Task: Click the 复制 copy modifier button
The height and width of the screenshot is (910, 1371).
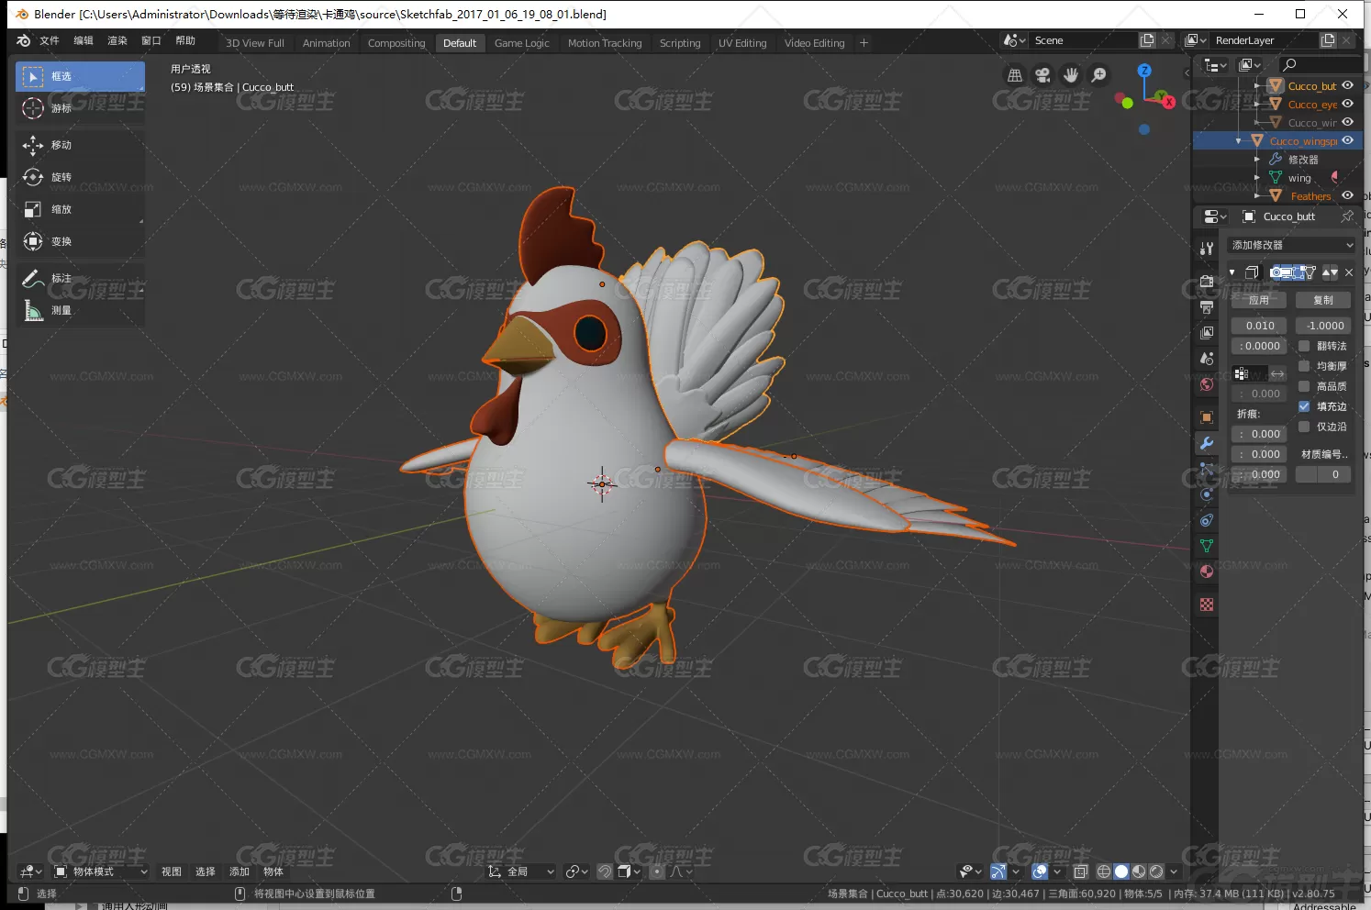Action: (x=1323, y=300)
